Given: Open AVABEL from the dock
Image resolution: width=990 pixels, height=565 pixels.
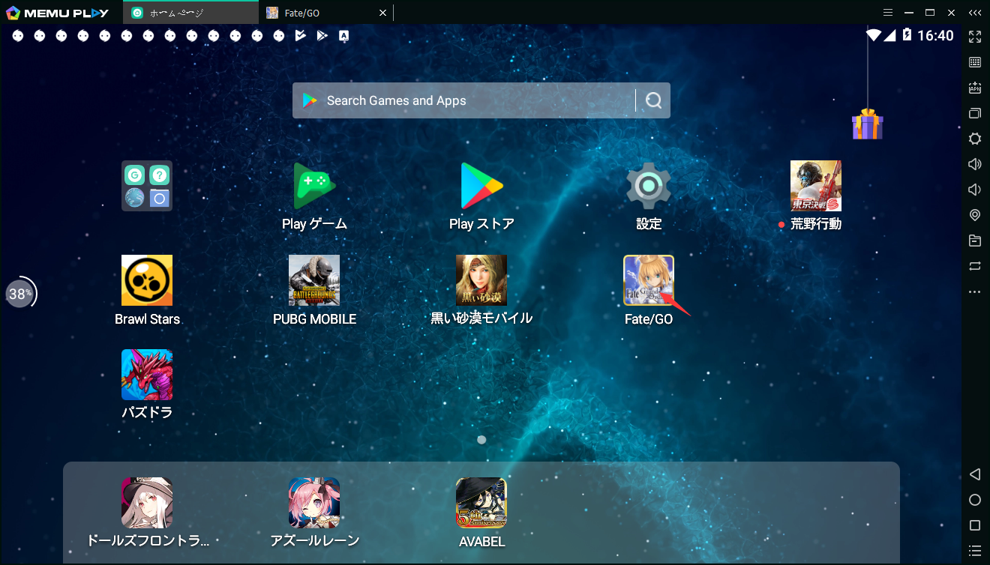Looking at the screenshot, I should (x=481, y=503).
